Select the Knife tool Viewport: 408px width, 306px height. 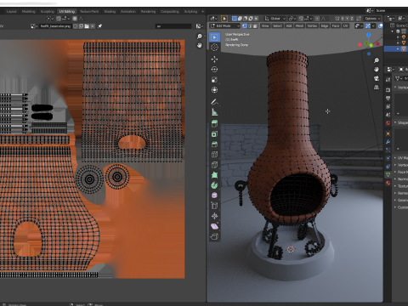[214, 165]
